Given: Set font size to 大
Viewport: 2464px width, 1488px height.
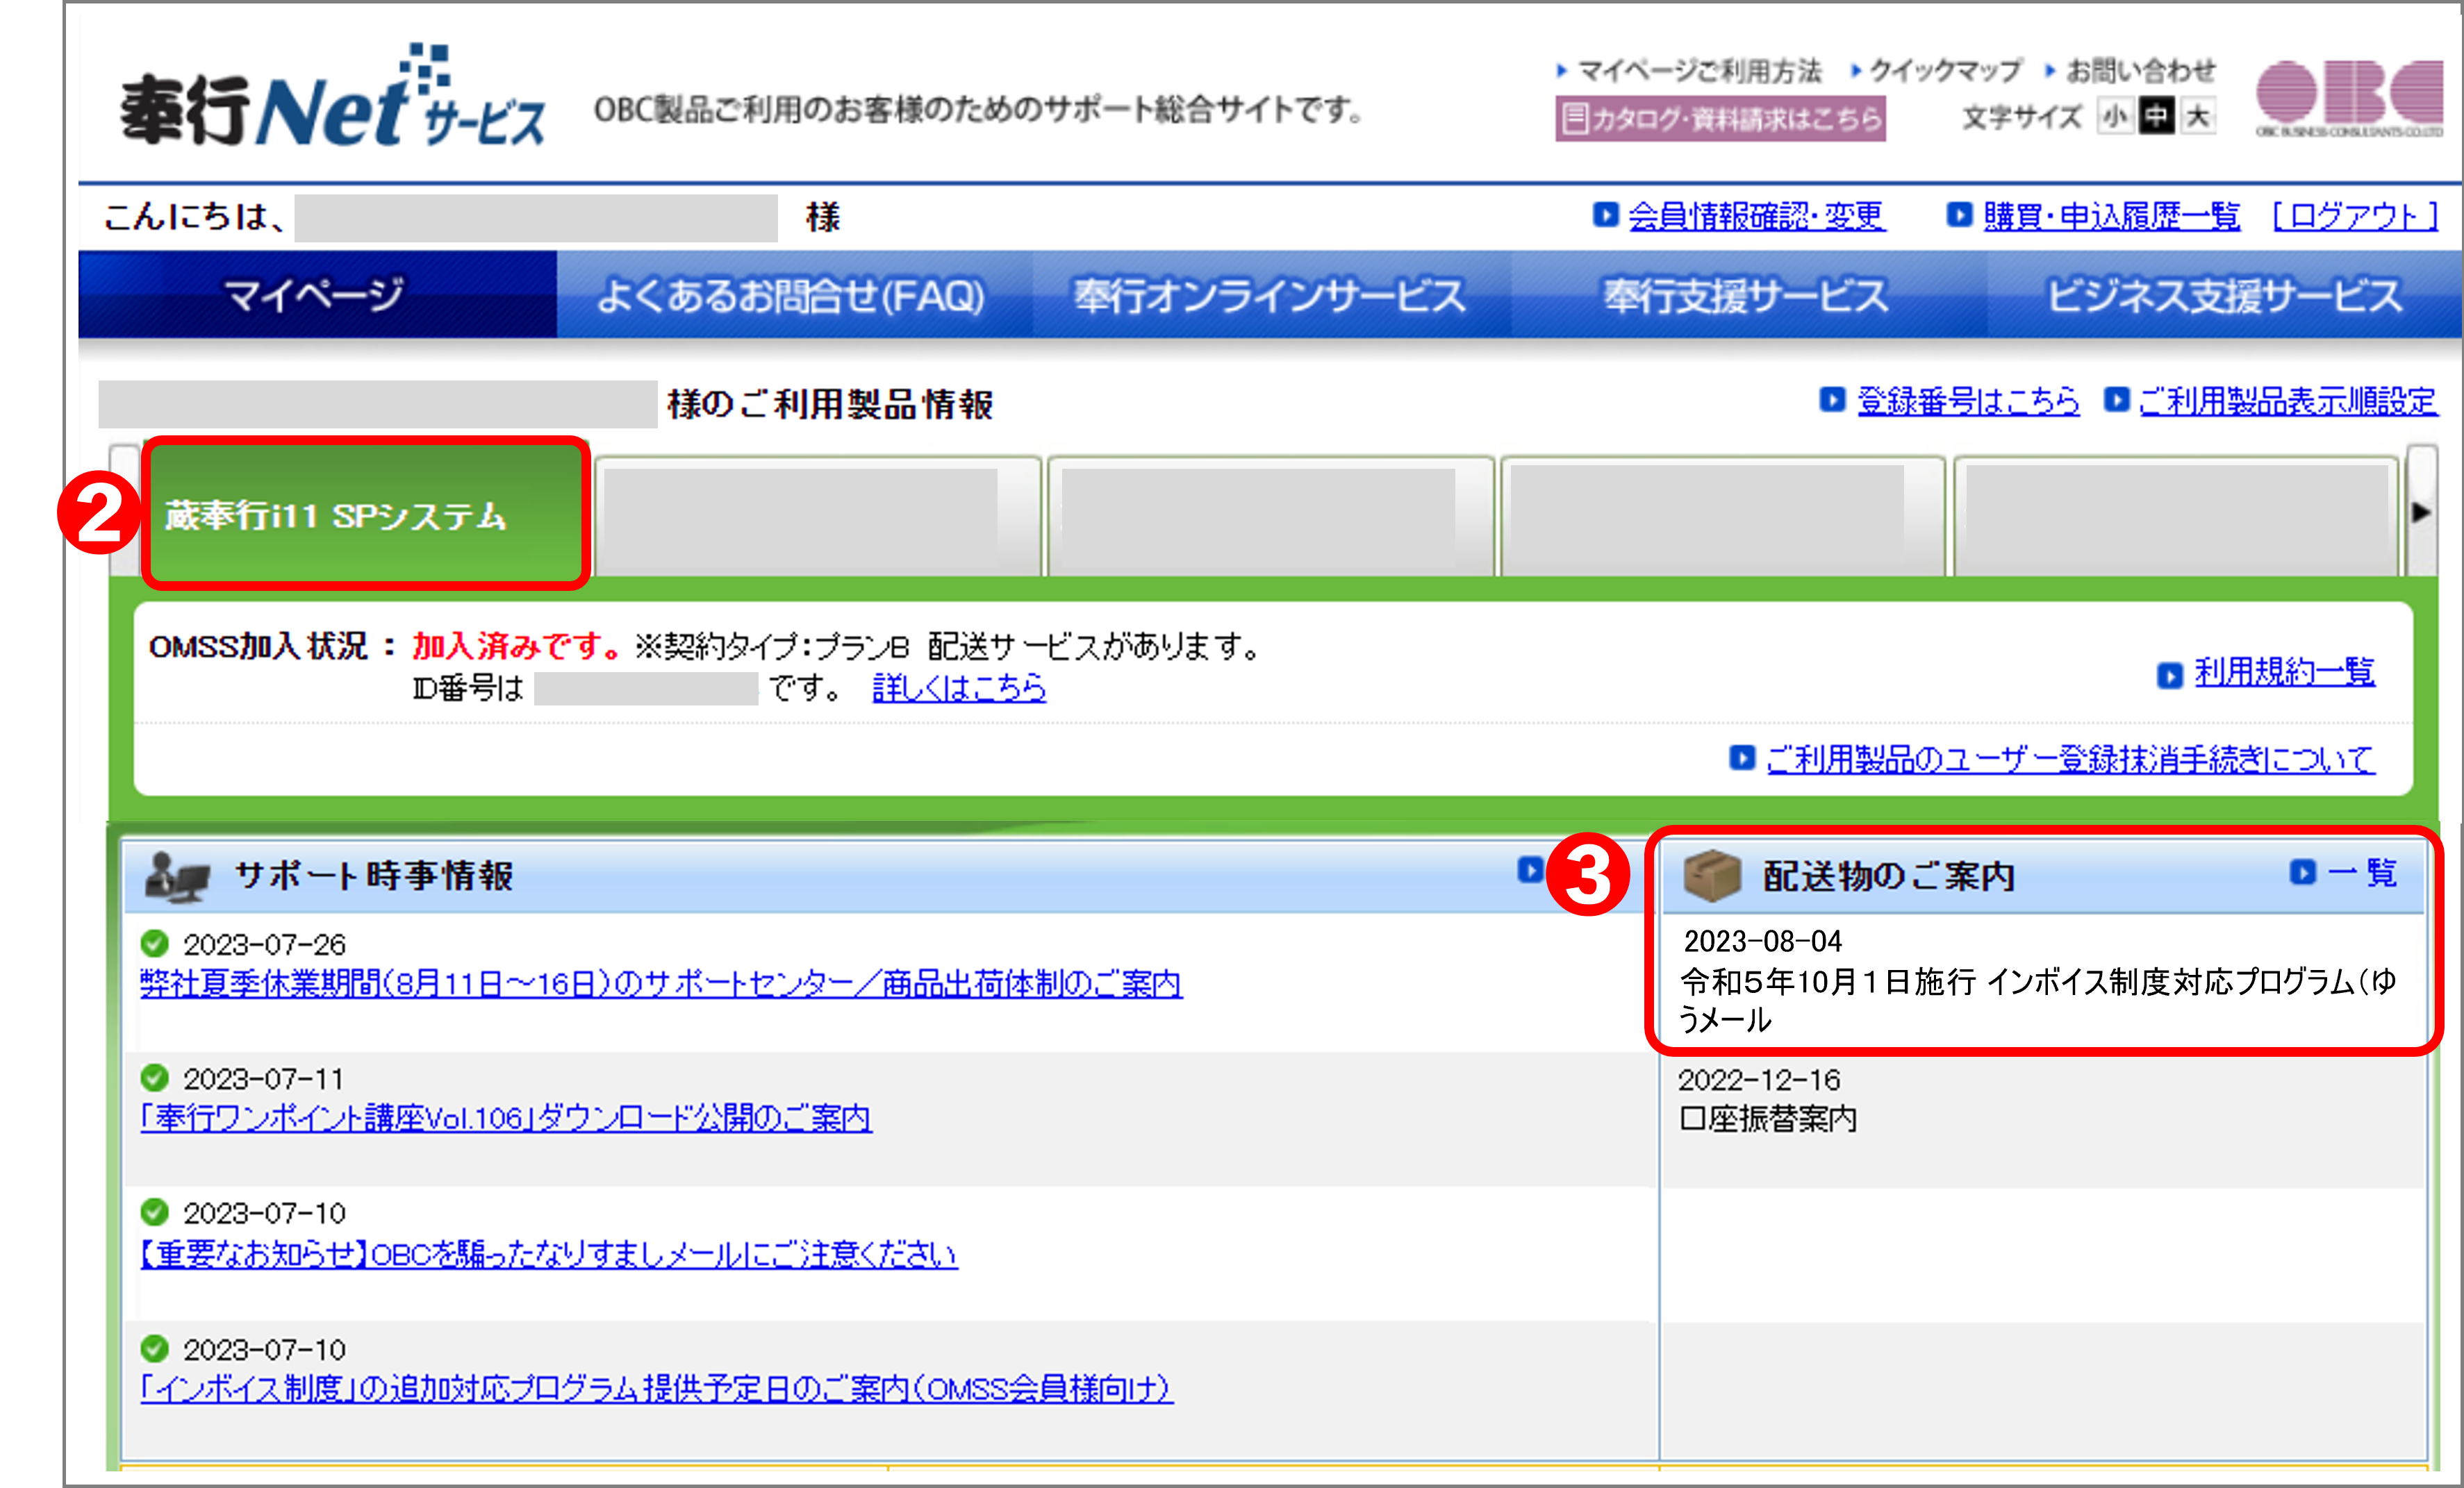Looking at the screenshot, I should pos(2198,117).
